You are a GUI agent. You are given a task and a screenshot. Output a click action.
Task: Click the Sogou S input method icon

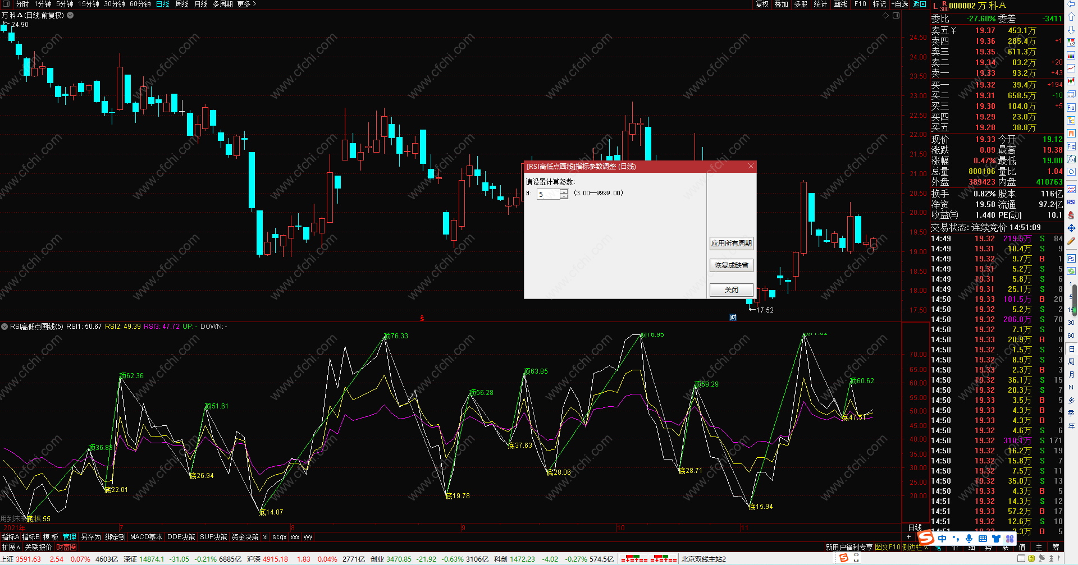point(926,538)
